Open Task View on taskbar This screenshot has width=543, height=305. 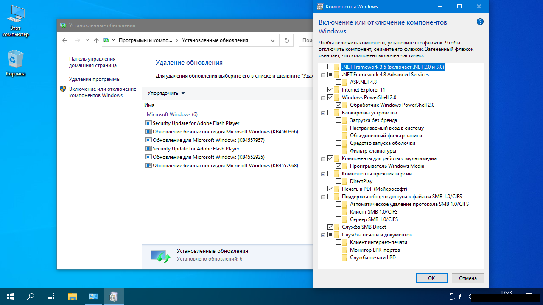tap(51, 297)
